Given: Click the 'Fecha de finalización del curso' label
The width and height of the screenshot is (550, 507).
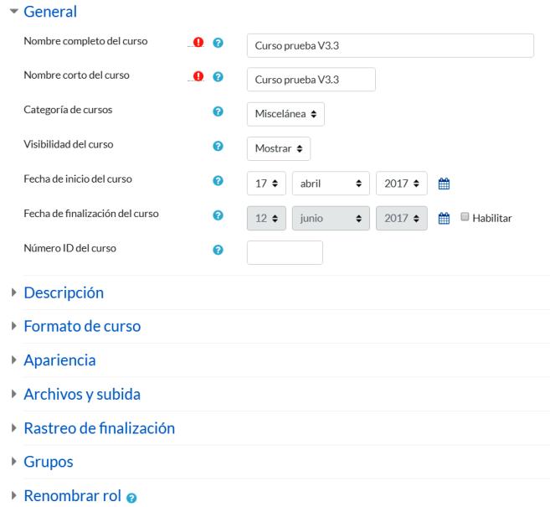Looking at the screenshot, I should click(91, 214).
